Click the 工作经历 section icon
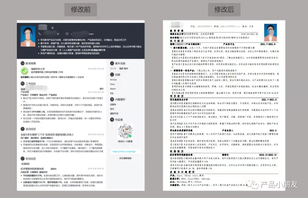Viewport: 308px width, 198px height. pyautogui.click(x=23, y=84)
